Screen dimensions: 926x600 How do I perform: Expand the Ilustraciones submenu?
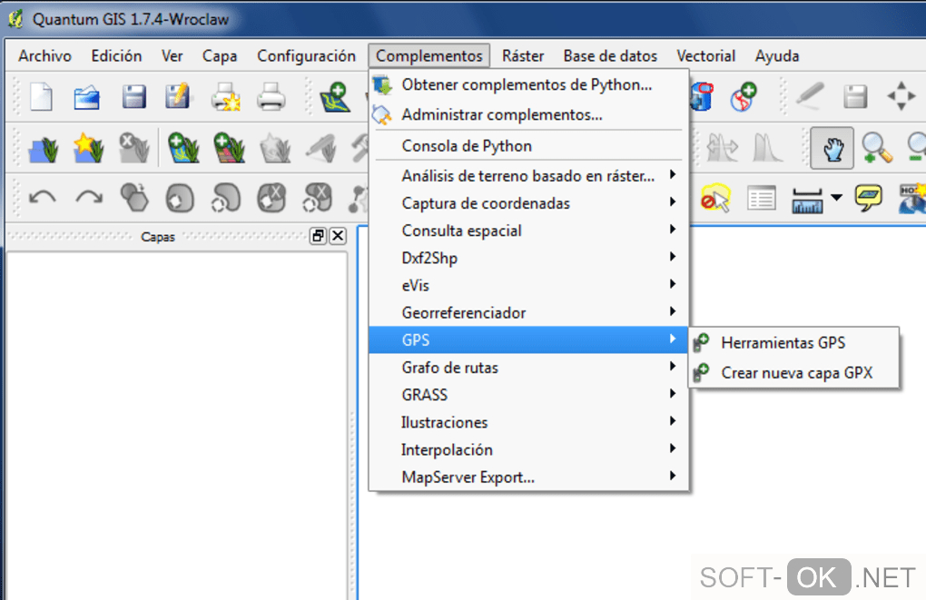pyautogui.click(x=528, y=422)
